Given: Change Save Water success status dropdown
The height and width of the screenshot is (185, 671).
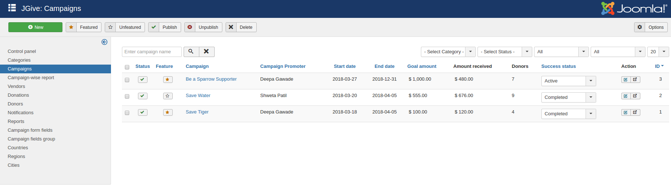Looking at the screenshot, I should point(568,97).
